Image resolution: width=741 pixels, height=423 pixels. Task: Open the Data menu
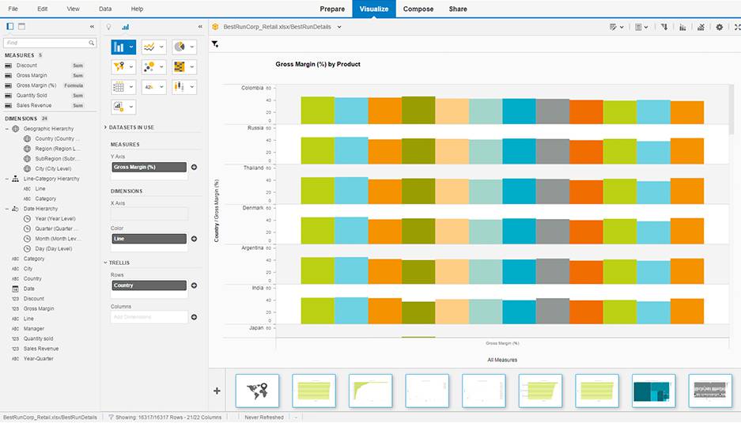(105, 9)
